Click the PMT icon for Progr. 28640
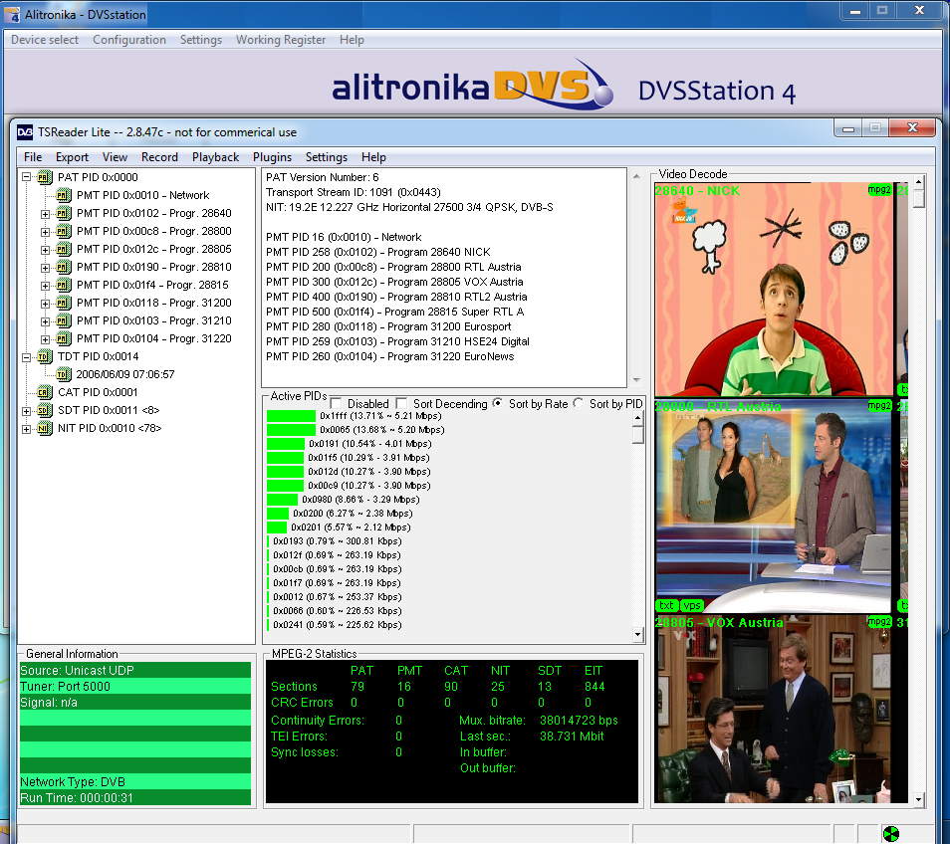This screenshot has height=844, width=950. point(63,213)
